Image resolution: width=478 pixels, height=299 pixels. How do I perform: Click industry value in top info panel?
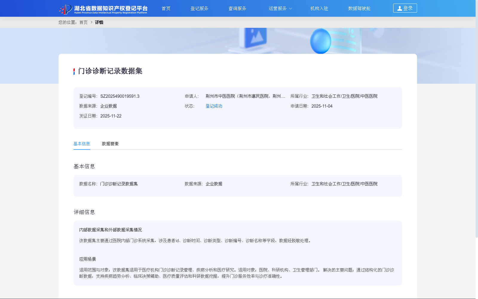point(344,96)
